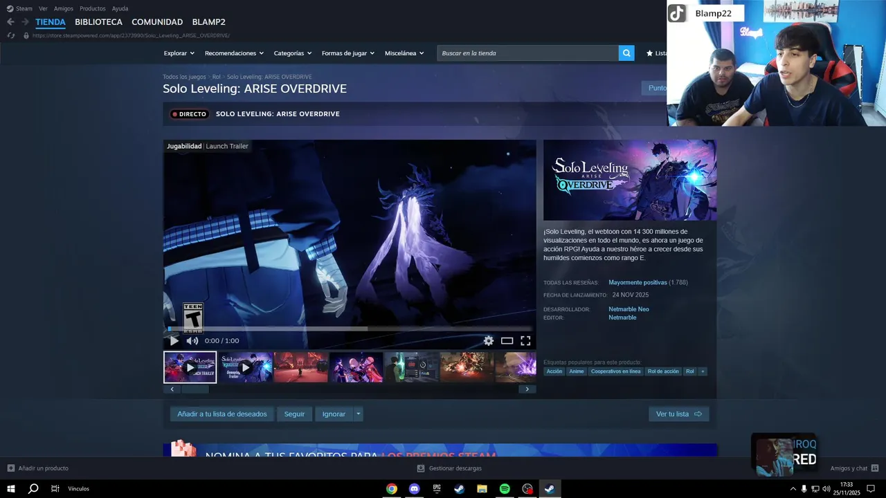
Task: Click Añadir a tu lista de deseados
Action: click(x=221, y=414)
